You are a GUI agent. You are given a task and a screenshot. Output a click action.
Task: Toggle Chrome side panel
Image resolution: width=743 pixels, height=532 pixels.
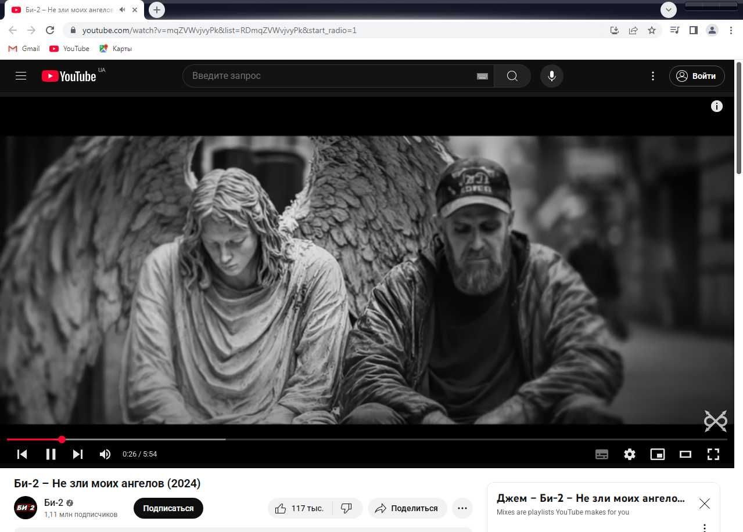693,30
